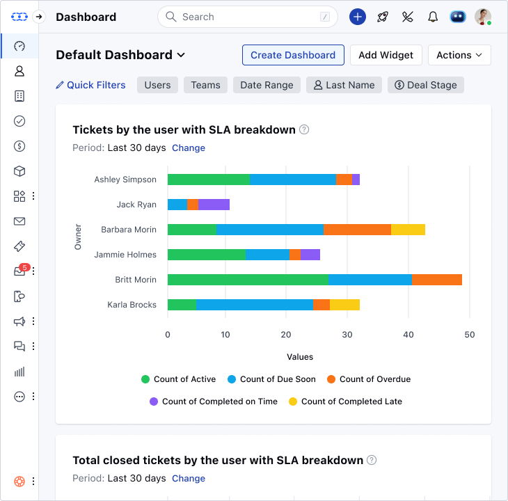This screenshot has height=501, width=508.
Task: Expand sidebar with the arrow button
Action: click(39, 17)
